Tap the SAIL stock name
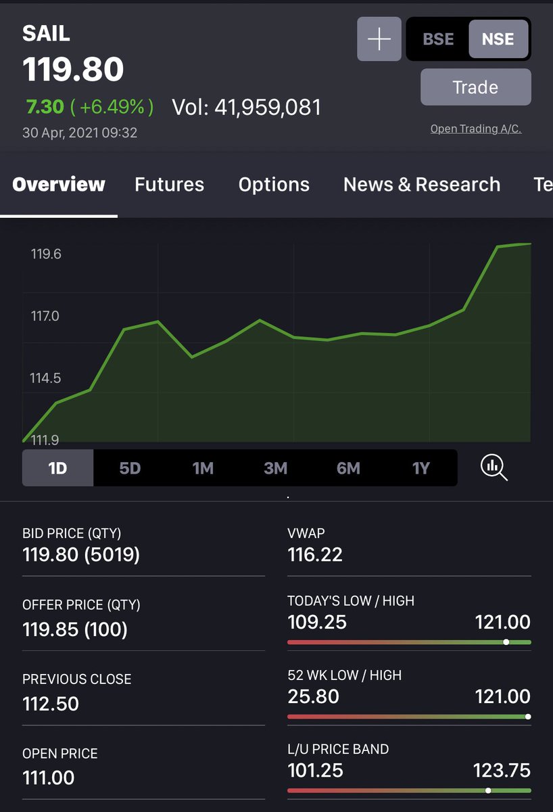 [46, 34]
